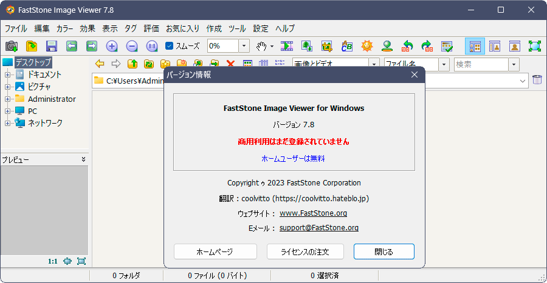Go up one folder level icon
The image size is (547, 283).
(x=132, y=64)
